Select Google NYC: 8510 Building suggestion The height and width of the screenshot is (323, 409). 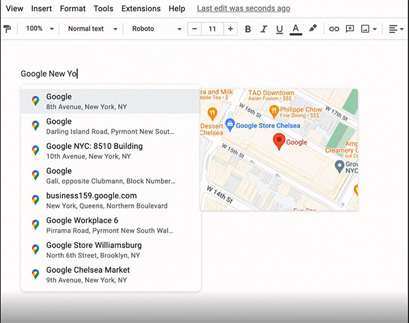coord(111,151)
